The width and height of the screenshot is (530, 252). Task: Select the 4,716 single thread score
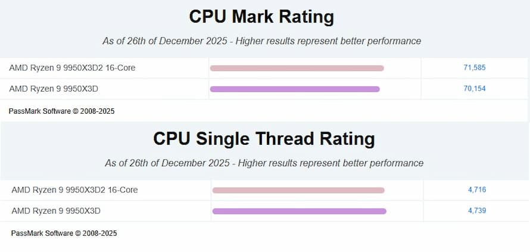477,190
